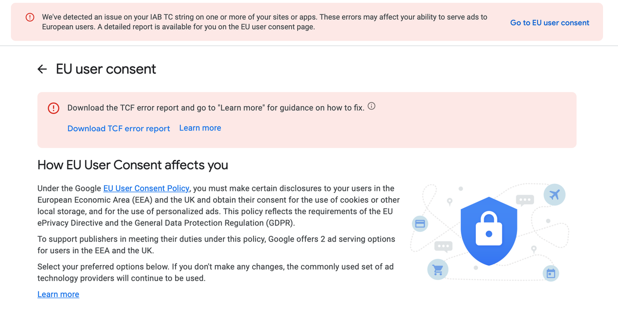Click the chat bubble icon left of the shield
618x312 pixels.
[x=443, y=247]
